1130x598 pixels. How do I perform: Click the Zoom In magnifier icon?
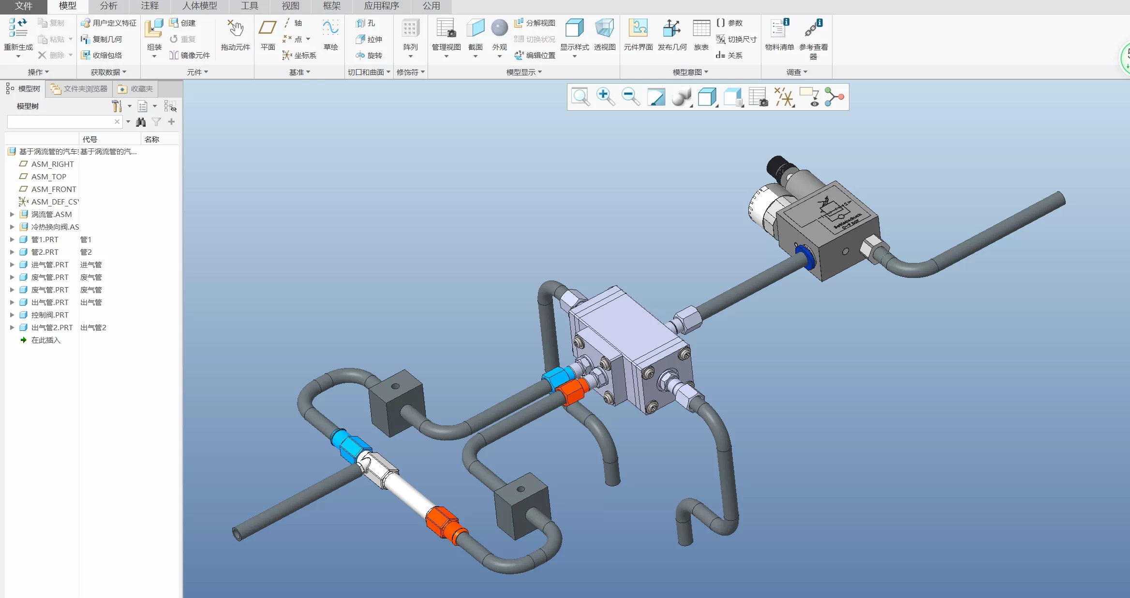pos(605,97)
